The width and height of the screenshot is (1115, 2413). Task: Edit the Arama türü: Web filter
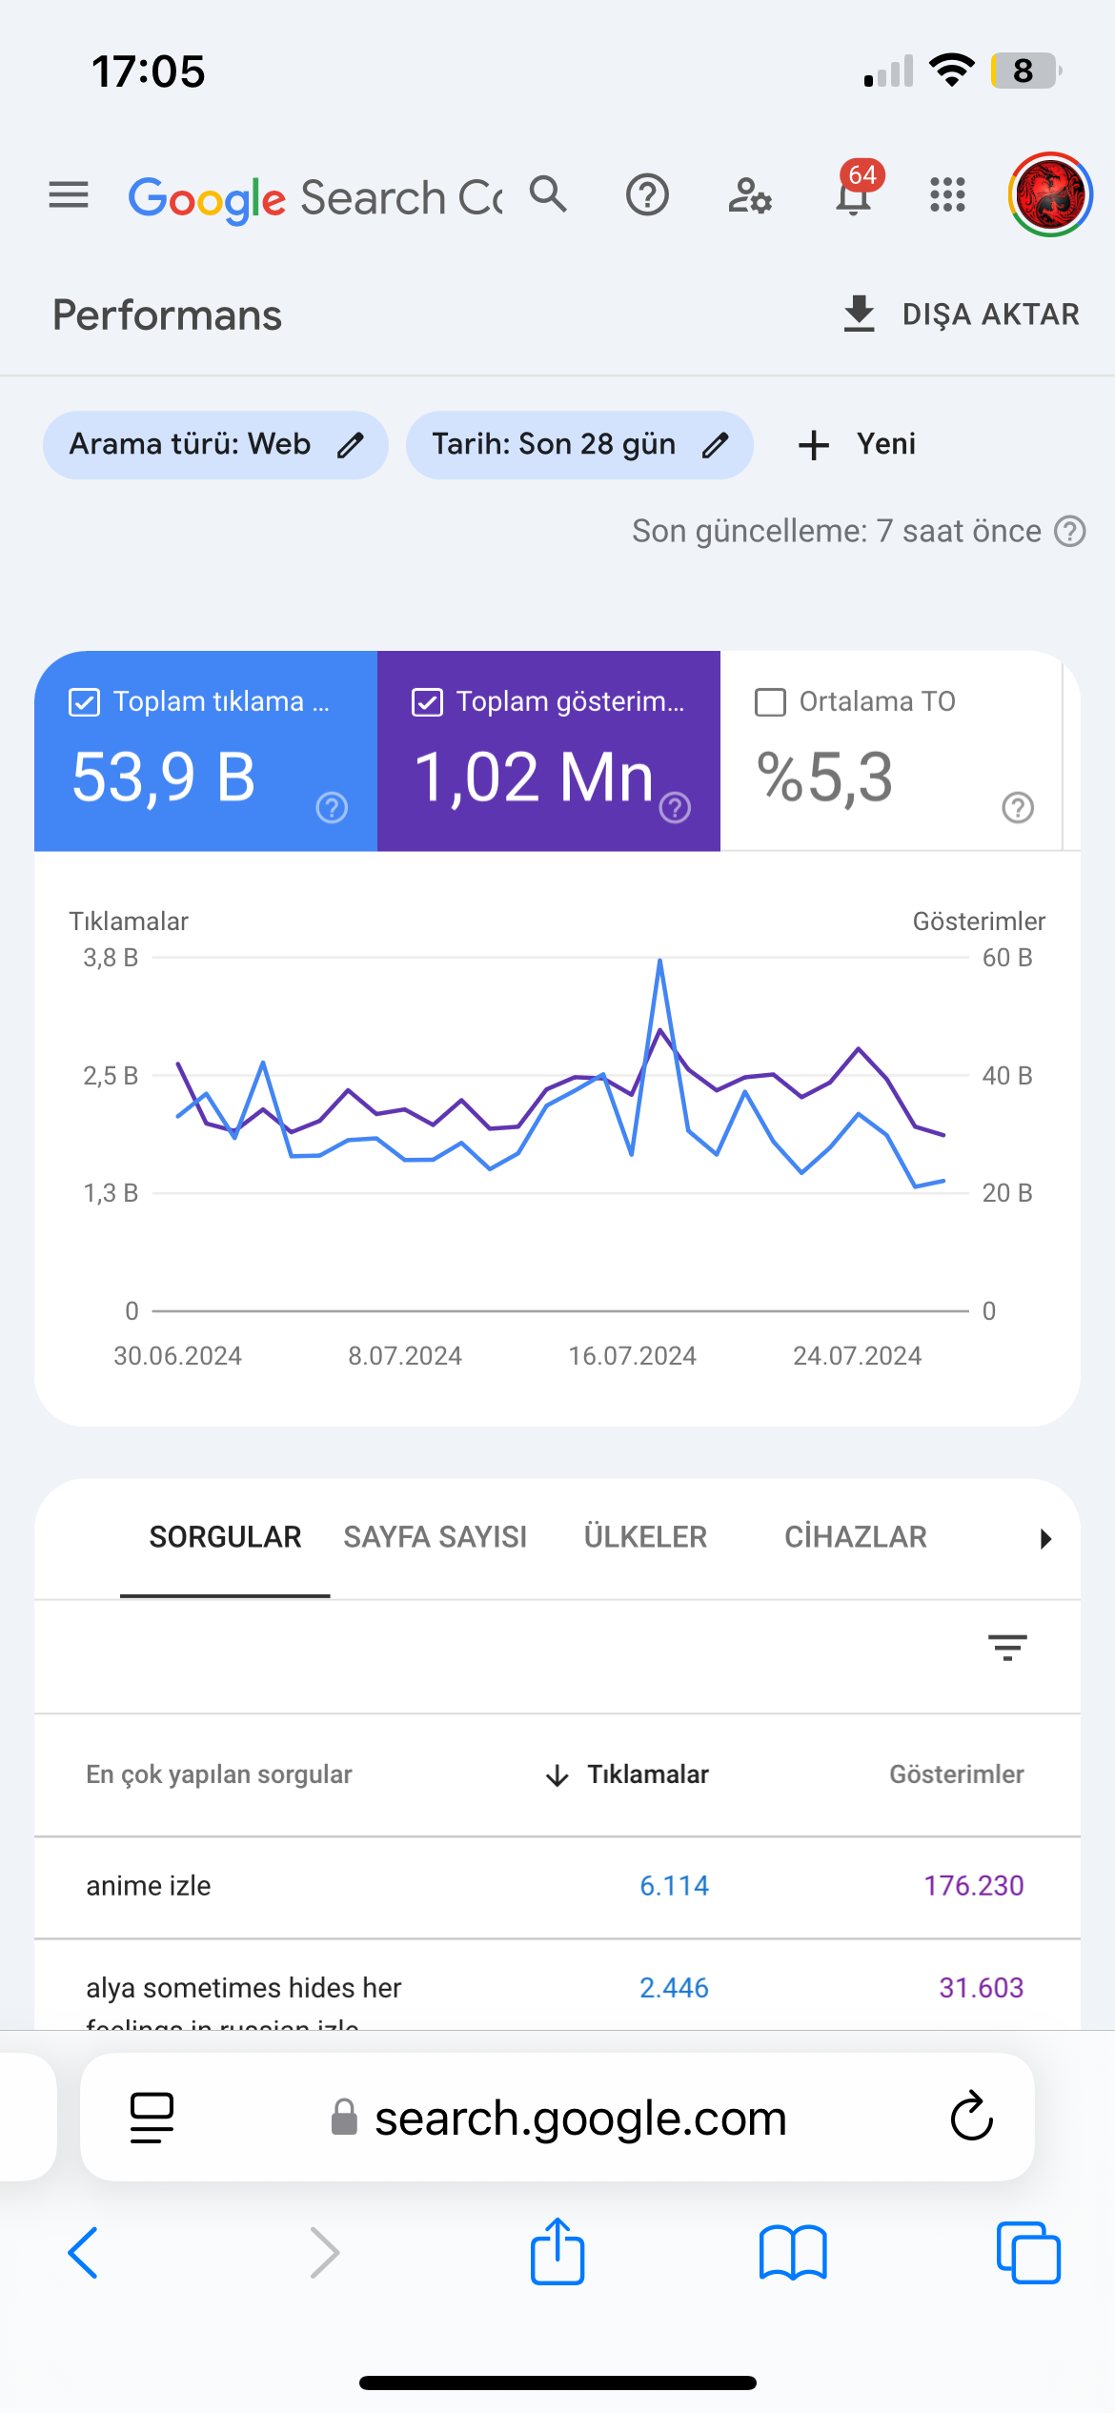pyautogui.click(x=215, y=445)
